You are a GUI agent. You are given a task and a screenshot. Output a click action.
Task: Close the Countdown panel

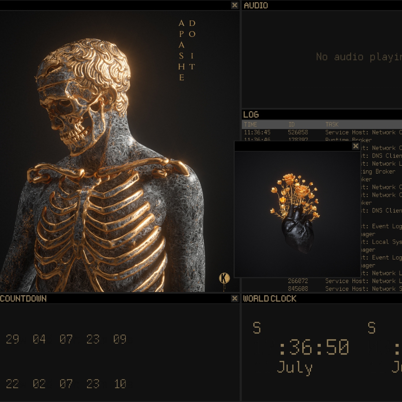tap(234, 298)
